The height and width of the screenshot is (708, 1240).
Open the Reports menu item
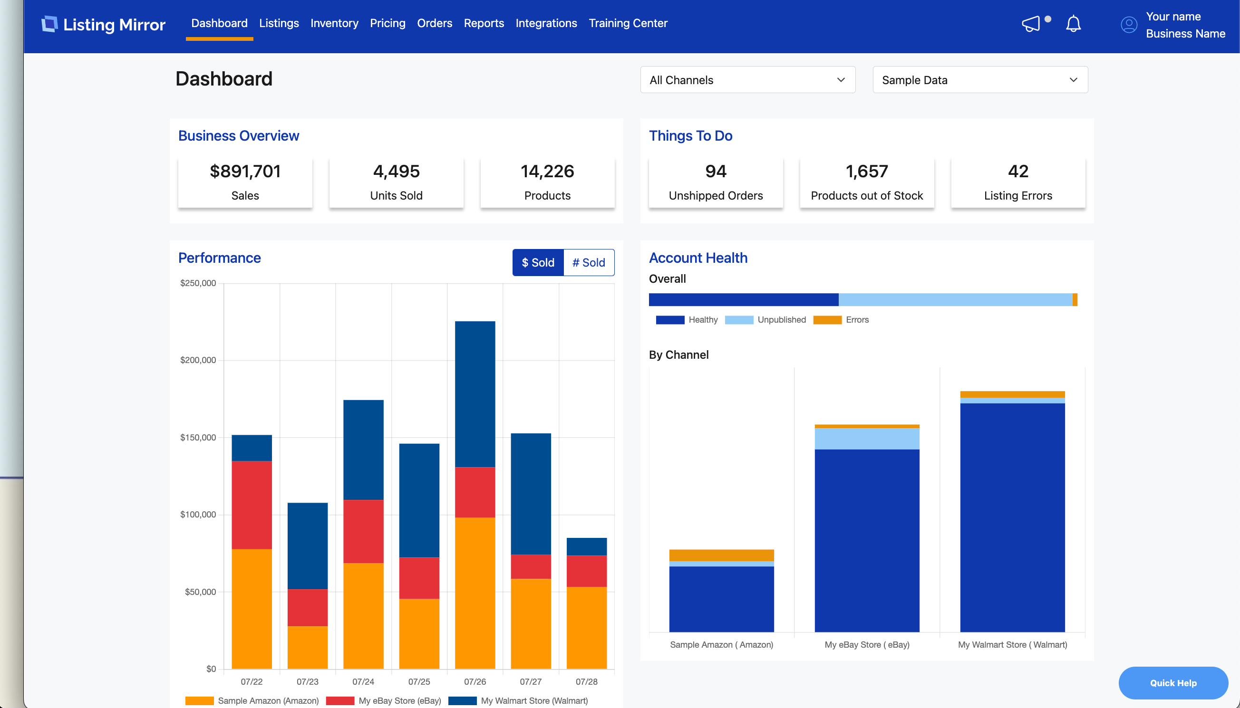click(484, 23)
